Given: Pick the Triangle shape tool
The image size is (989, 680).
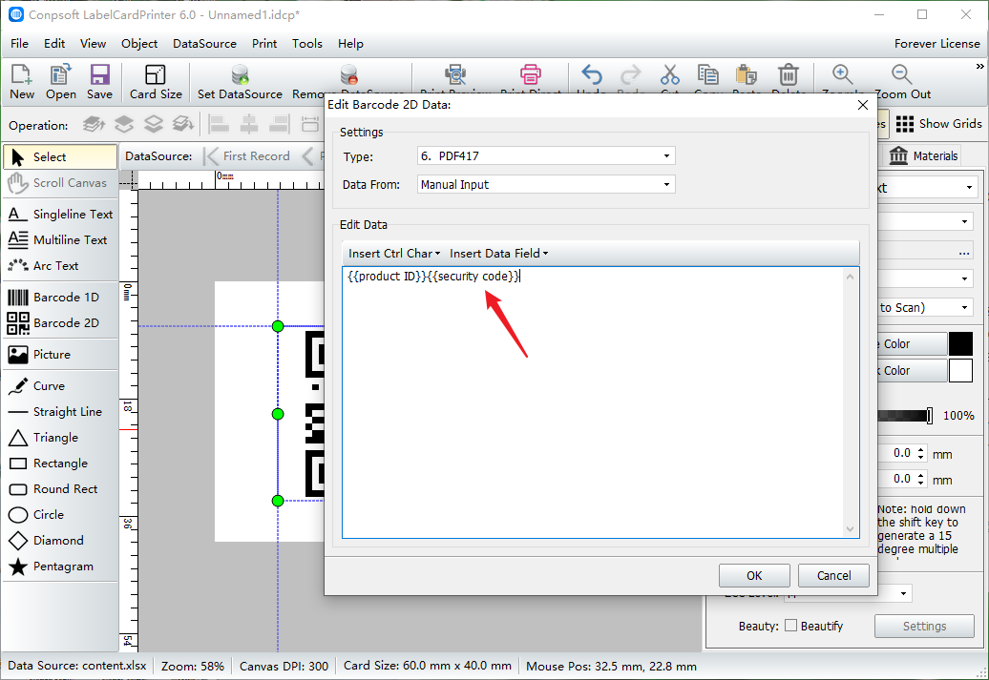Looking at the screenshot, I should (x=60, y=438).
